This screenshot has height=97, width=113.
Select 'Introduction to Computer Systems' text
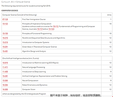click(36, 42)
